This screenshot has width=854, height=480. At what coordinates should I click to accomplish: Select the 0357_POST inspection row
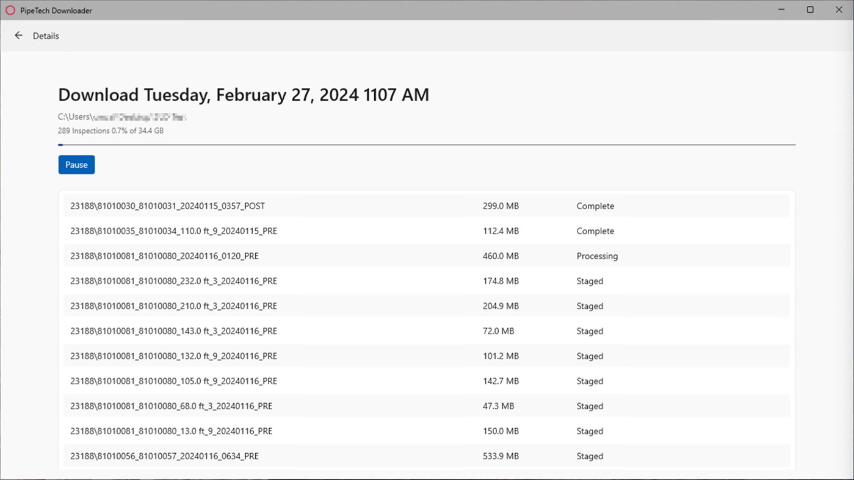(x=167, y=206)
